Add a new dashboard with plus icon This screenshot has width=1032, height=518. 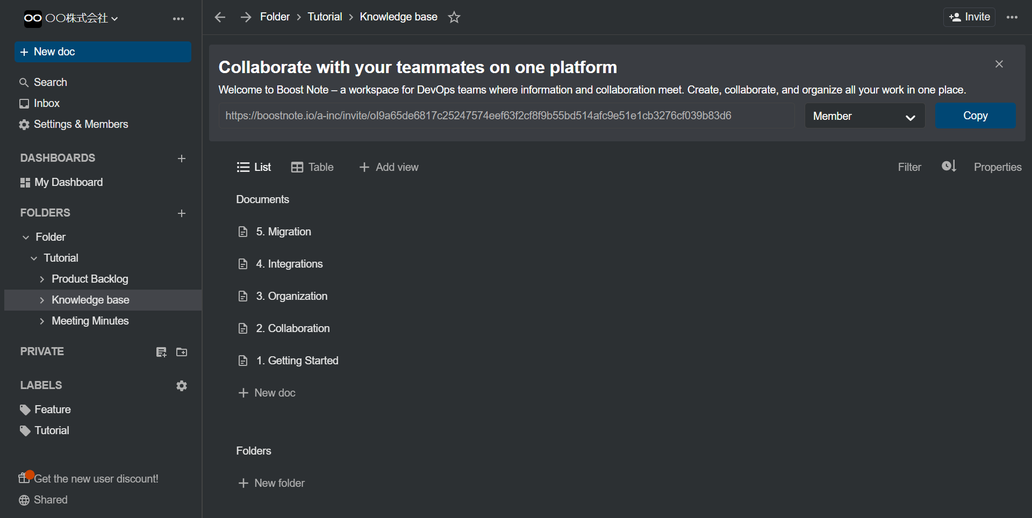click(x=182, y=159)
